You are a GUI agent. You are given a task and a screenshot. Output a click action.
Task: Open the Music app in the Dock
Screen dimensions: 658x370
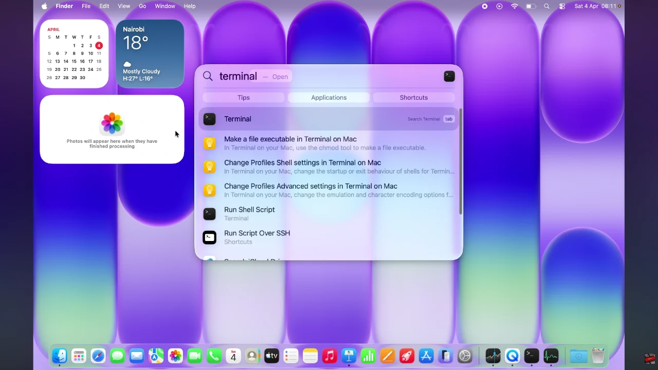coord(330,356)
